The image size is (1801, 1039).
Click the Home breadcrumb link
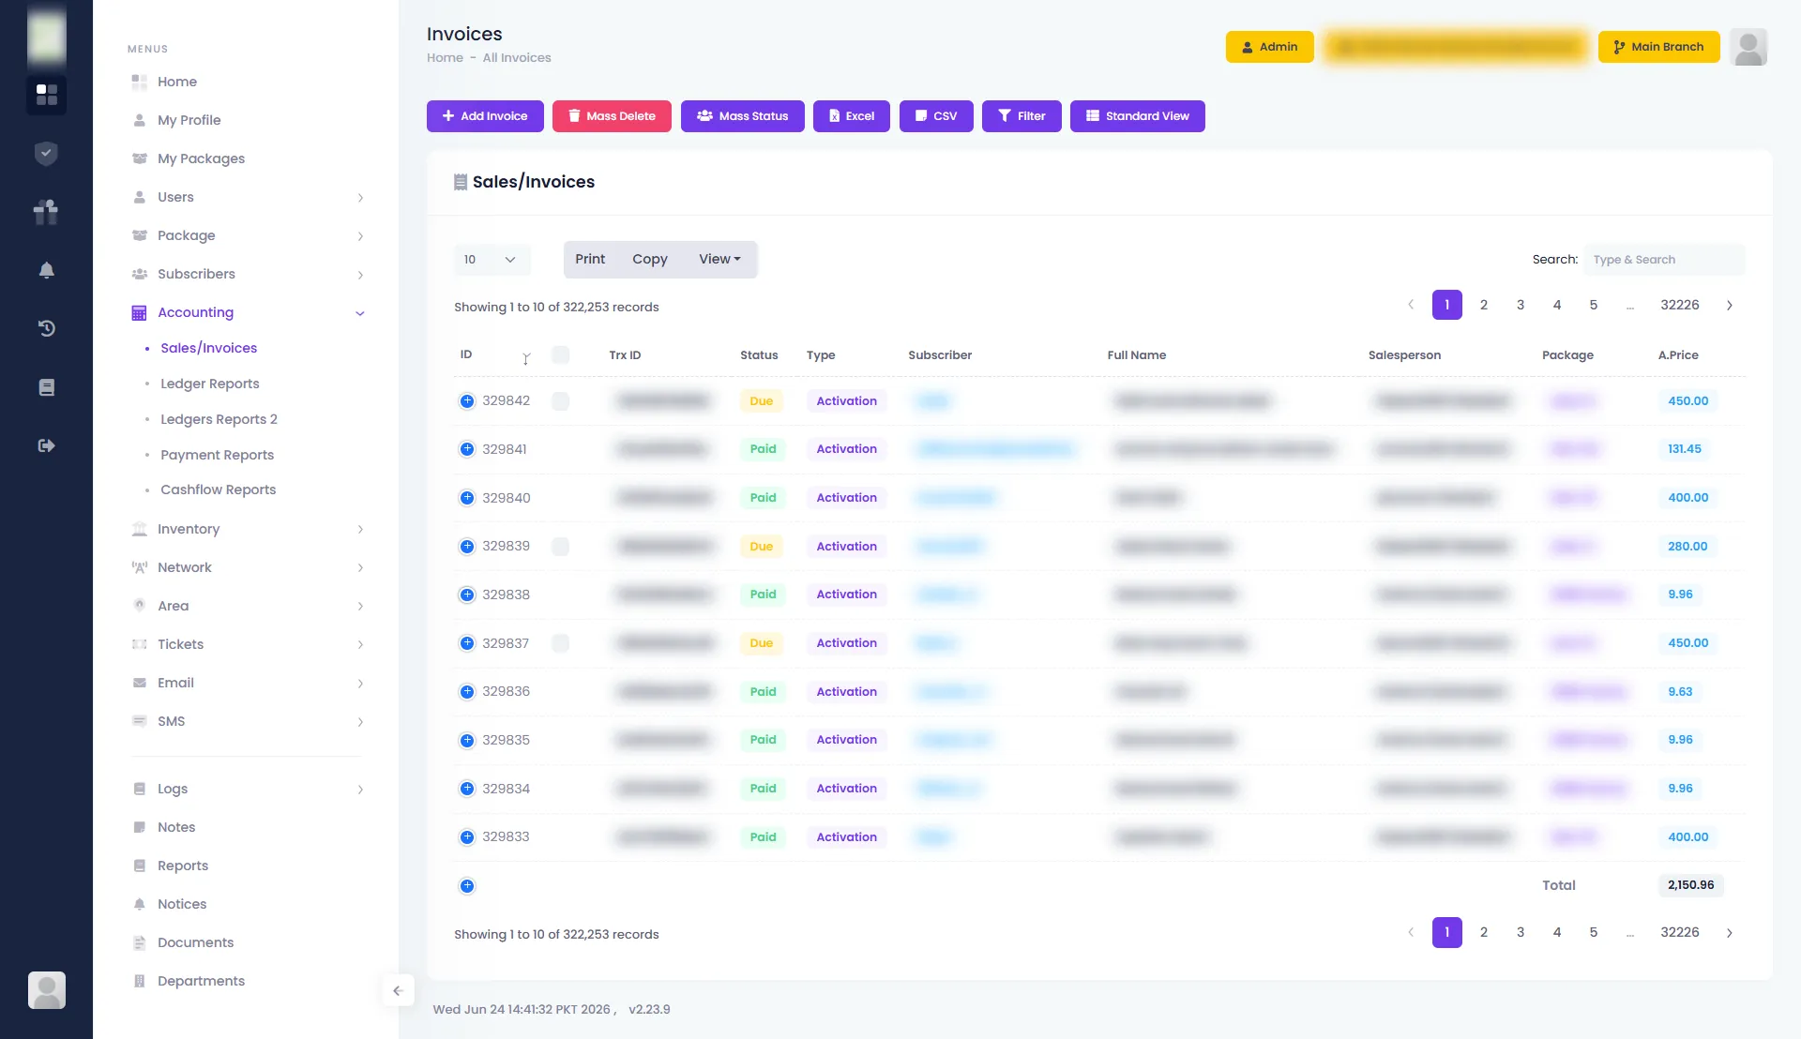click(x=445, y=58)
